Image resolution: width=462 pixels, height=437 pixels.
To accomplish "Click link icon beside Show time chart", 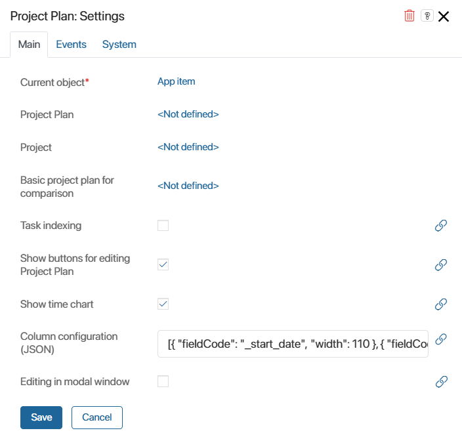I will [441, 304].
